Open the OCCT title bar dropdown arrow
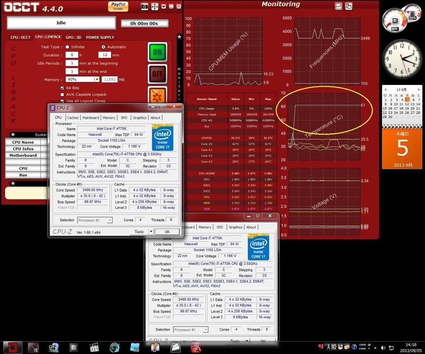Viewport: 425px width, 354px height. (164, 7)
